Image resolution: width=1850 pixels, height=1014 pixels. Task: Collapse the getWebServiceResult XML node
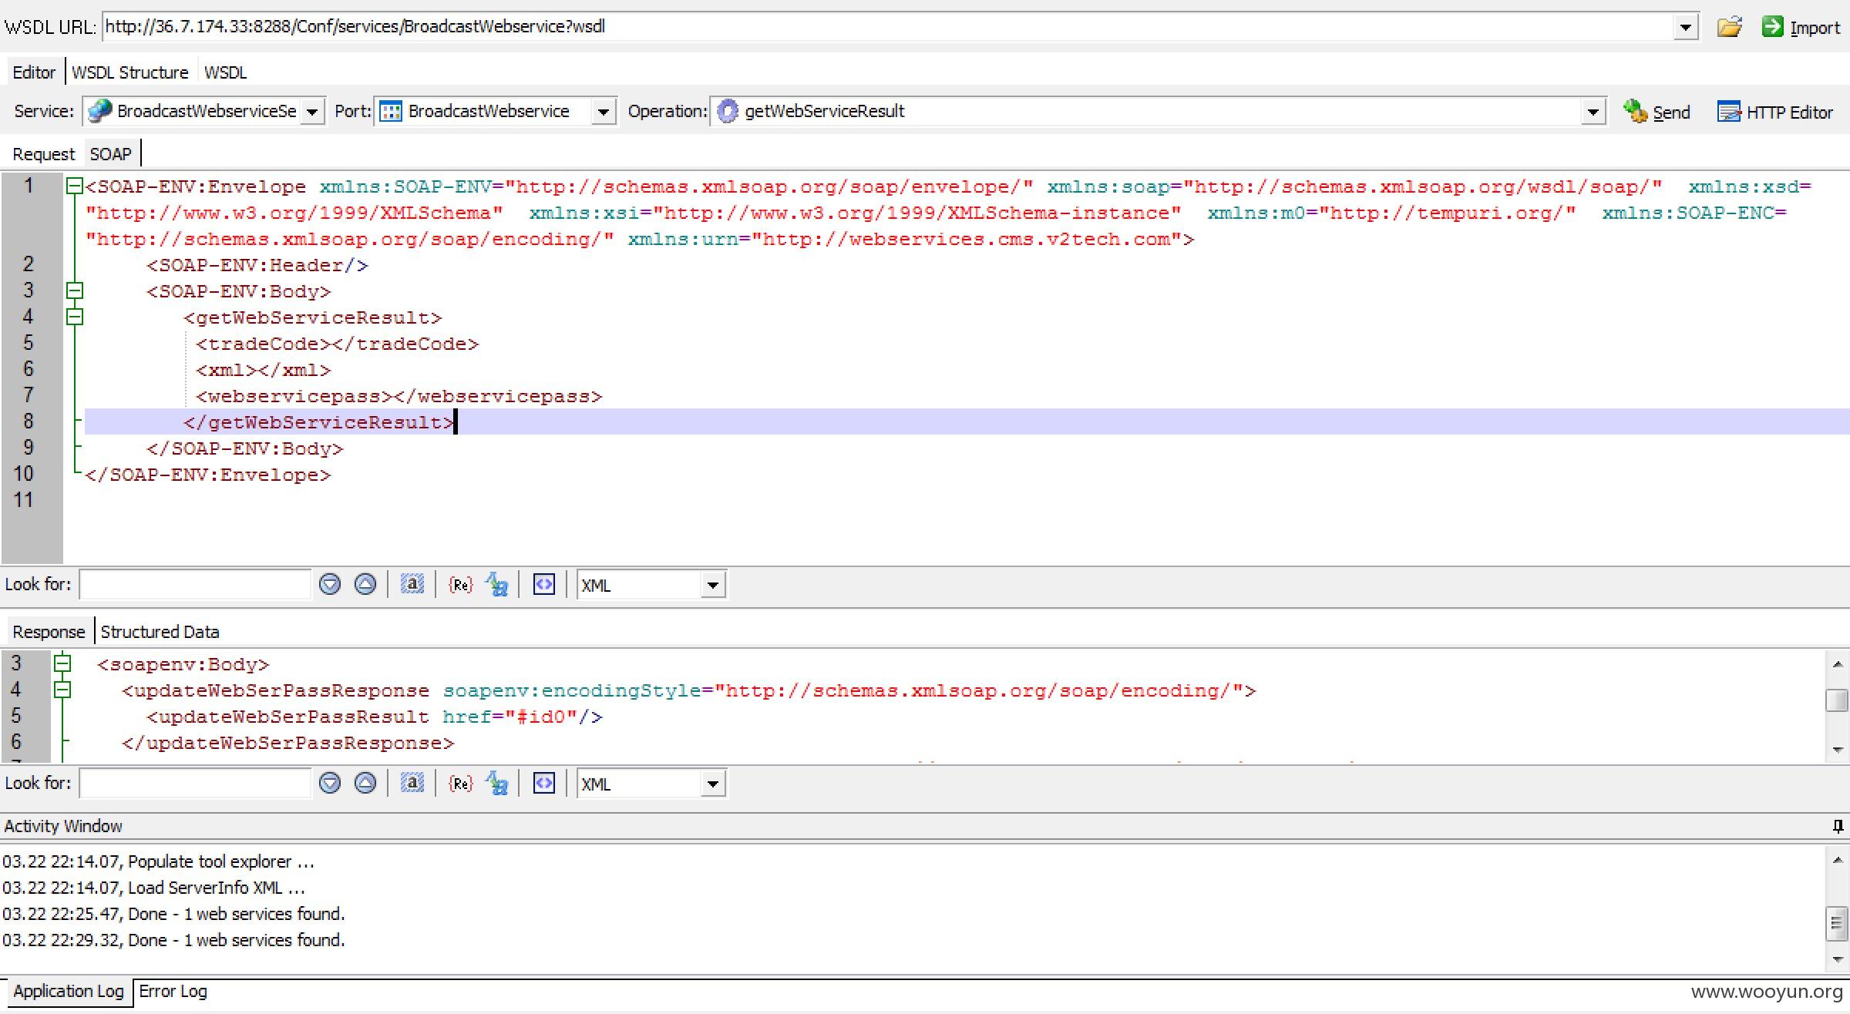click(x=75, y=317)
